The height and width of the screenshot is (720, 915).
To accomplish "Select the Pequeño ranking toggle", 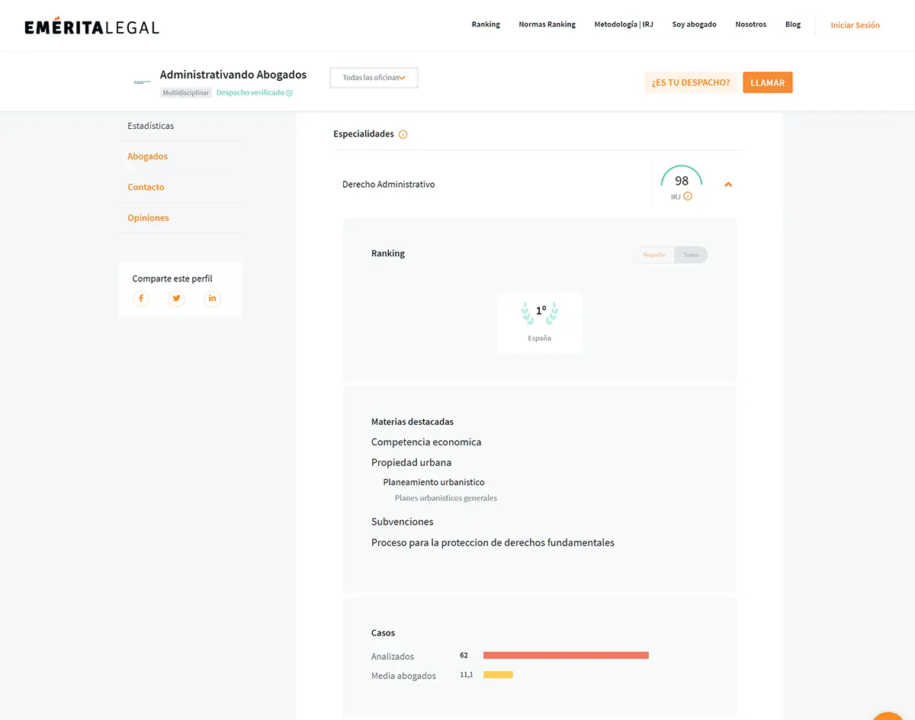I will [x=654, y=255].
